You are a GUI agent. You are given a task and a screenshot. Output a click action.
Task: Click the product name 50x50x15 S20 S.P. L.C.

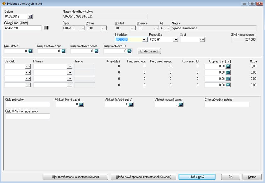105,16
